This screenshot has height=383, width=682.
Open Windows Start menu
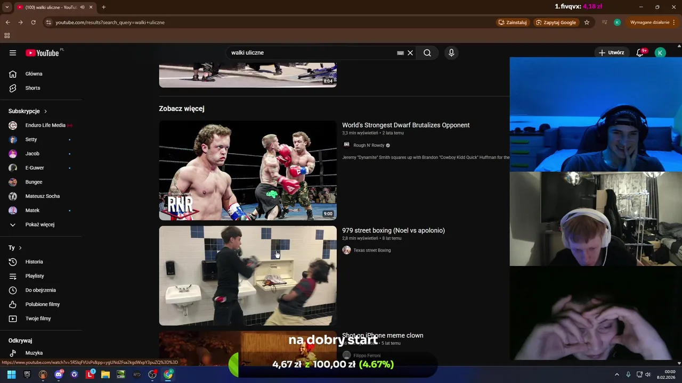click(x=11, y=374)
